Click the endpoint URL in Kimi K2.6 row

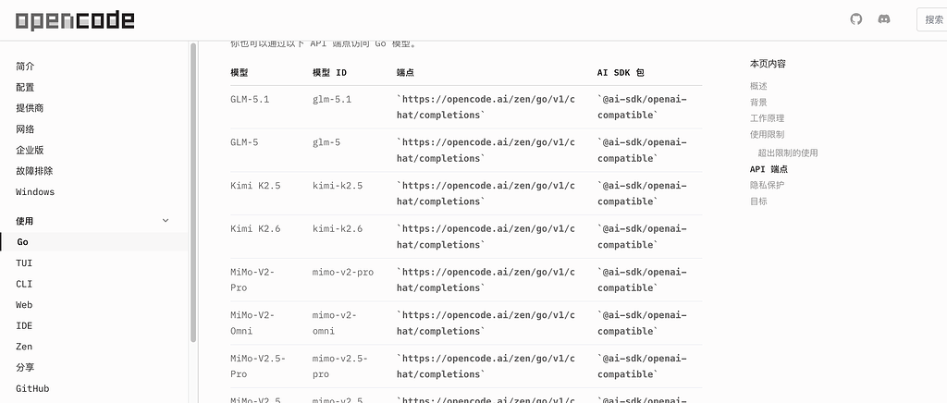click(486, 238)
